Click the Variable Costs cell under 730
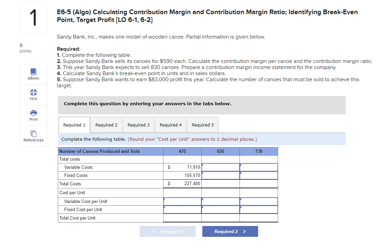 [x=259, y=167]
